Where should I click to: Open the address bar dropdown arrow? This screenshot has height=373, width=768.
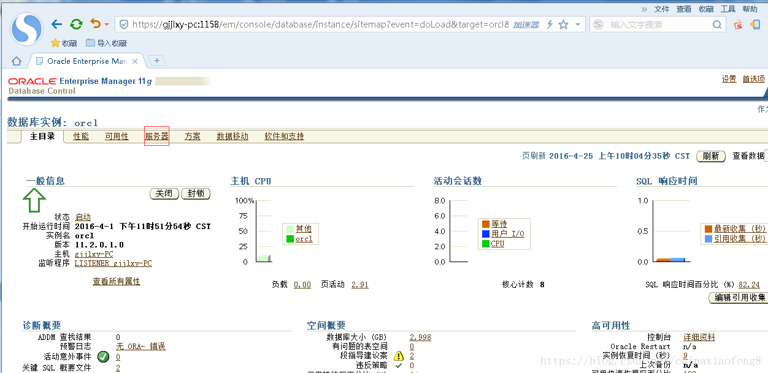pos(578,25)
